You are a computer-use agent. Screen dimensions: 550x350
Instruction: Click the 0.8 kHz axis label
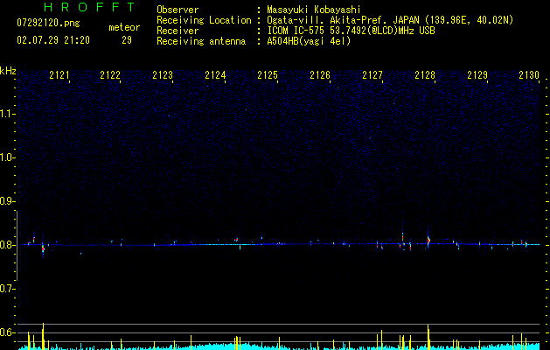click(8, 245)
